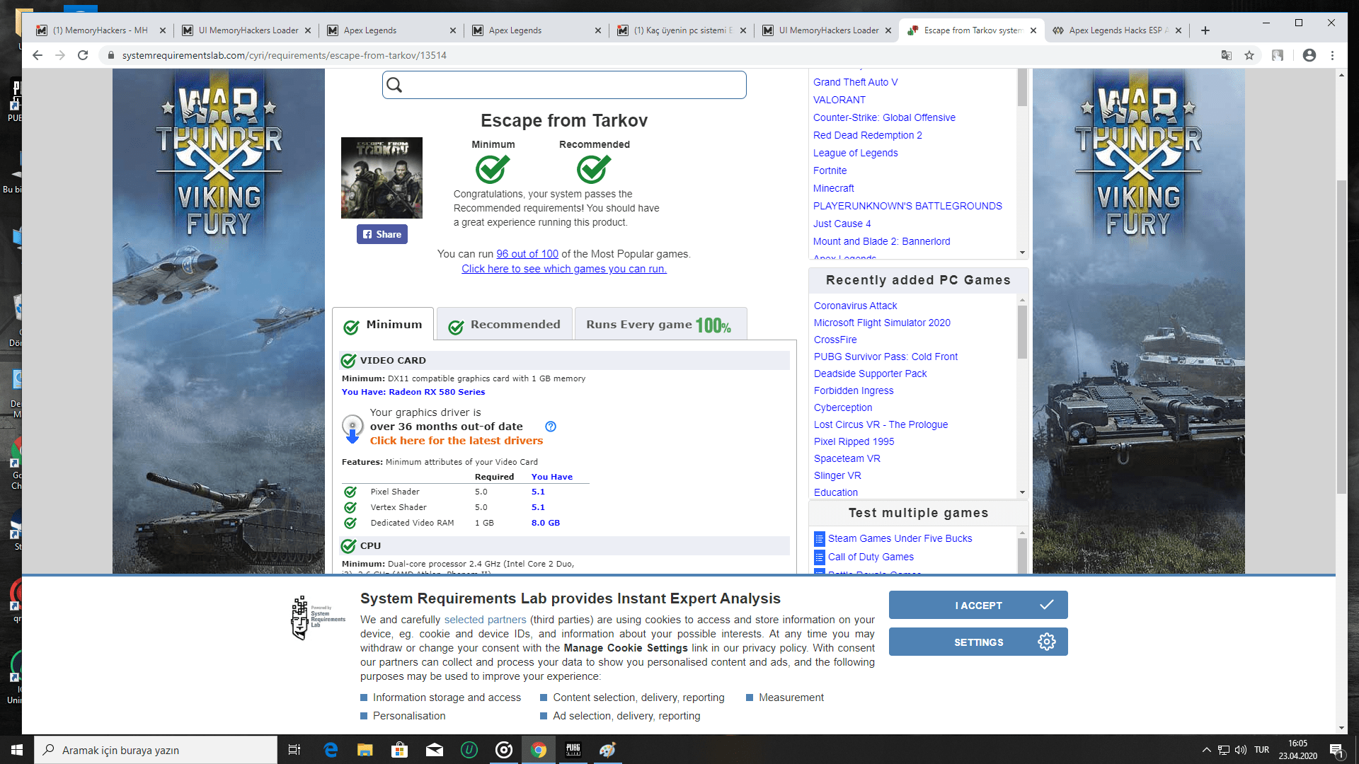Image resolution: width=1359 pixels, height=764 pixels.
Task: Reload the current page
Action: (83, 55)
